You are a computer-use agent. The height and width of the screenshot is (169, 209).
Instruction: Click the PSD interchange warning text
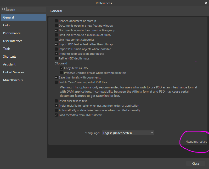(x=128, y=92)
